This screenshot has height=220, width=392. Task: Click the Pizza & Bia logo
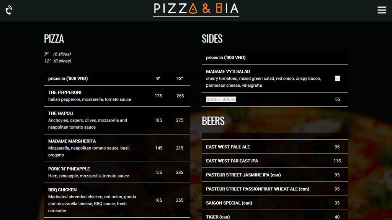tap(196, 9)
